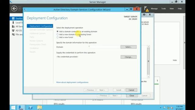
Task: Click the background window's scroll up arrow
Action: 148,47
